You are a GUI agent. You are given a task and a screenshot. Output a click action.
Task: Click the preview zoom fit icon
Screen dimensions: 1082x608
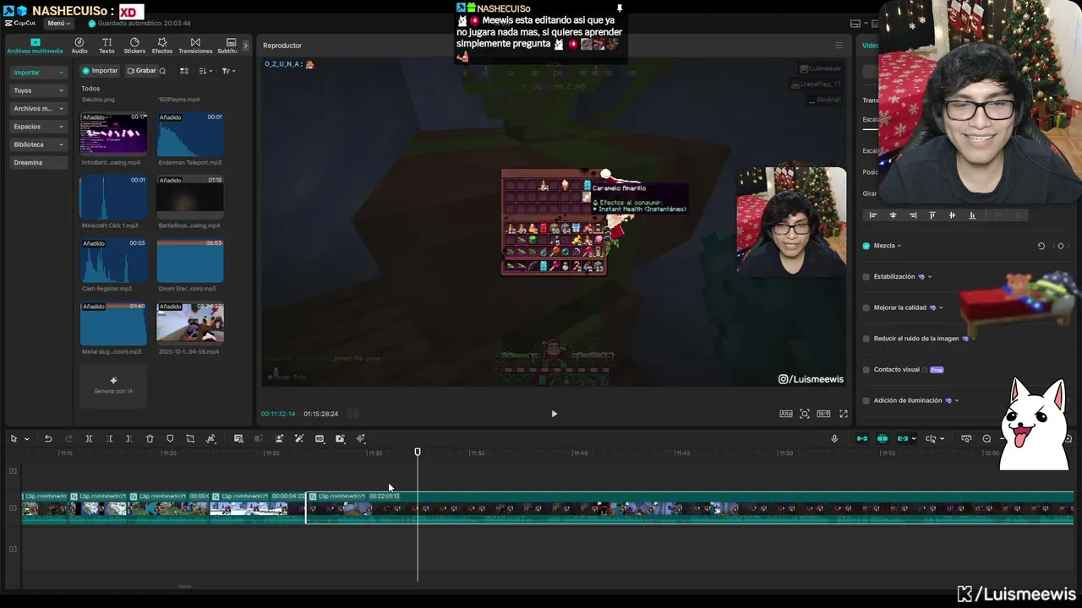[805, 414]
